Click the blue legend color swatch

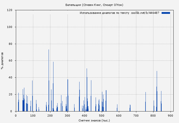pos(166,13)
